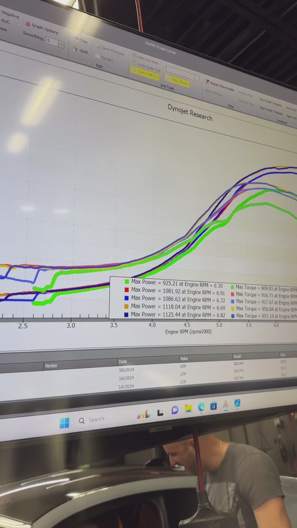Screen dimensions: 297x528
Task: Open the WinPEP triangle taskbar icon
Action: pos(226,405)
